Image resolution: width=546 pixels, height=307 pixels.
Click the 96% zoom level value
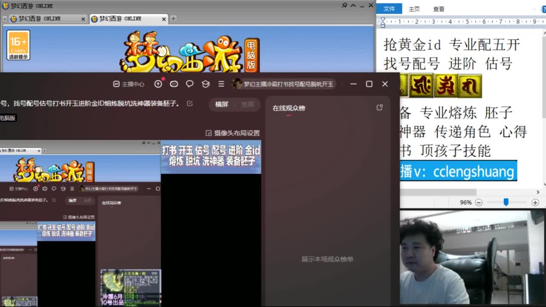click(x=466, y=203)
